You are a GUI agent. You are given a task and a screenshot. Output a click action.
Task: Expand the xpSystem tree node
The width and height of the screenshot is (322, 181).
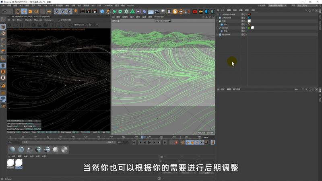coord(217,35)
